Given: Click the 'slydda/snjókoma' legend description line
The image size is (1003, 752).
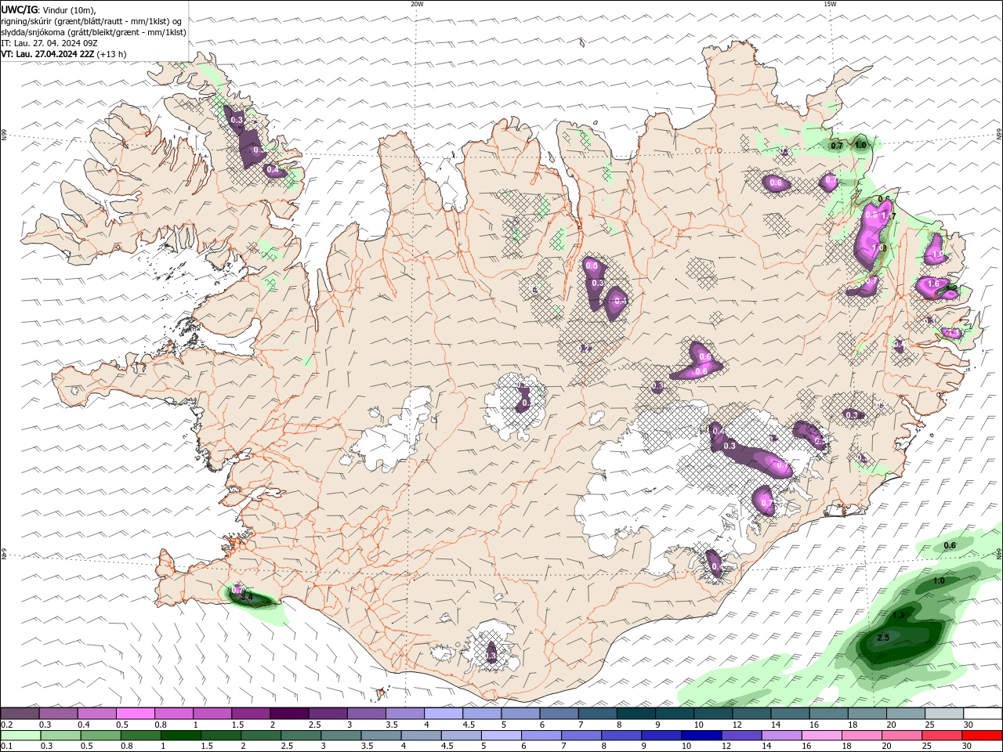Looking at the screenshot, I should tap(94, 32).
